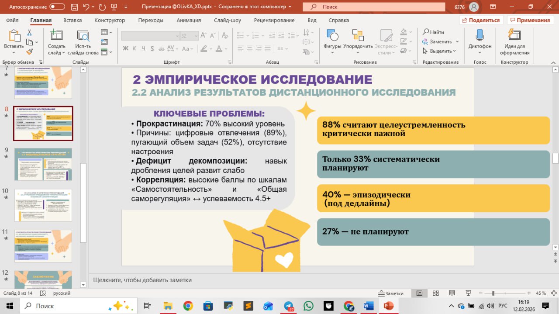This screenshot has width=559, height=314.
Task: Click the Вставить paste icon
Action: click(x=14, y=36)
